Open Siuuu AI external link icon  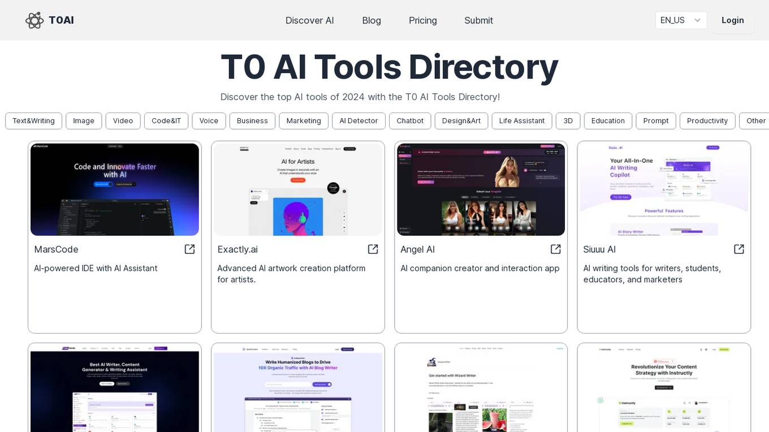[739, 249]
